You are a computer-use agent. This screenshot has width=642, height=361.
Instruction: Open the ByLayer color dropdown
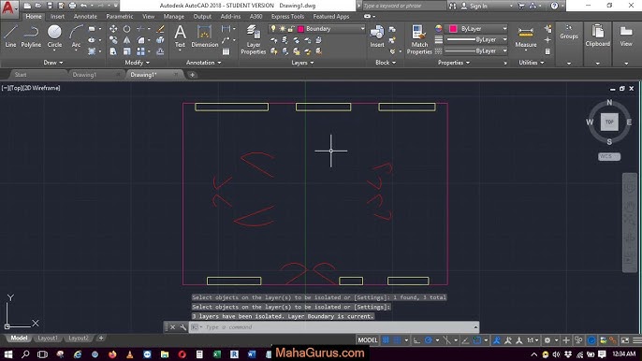click(x=477, y=29)
